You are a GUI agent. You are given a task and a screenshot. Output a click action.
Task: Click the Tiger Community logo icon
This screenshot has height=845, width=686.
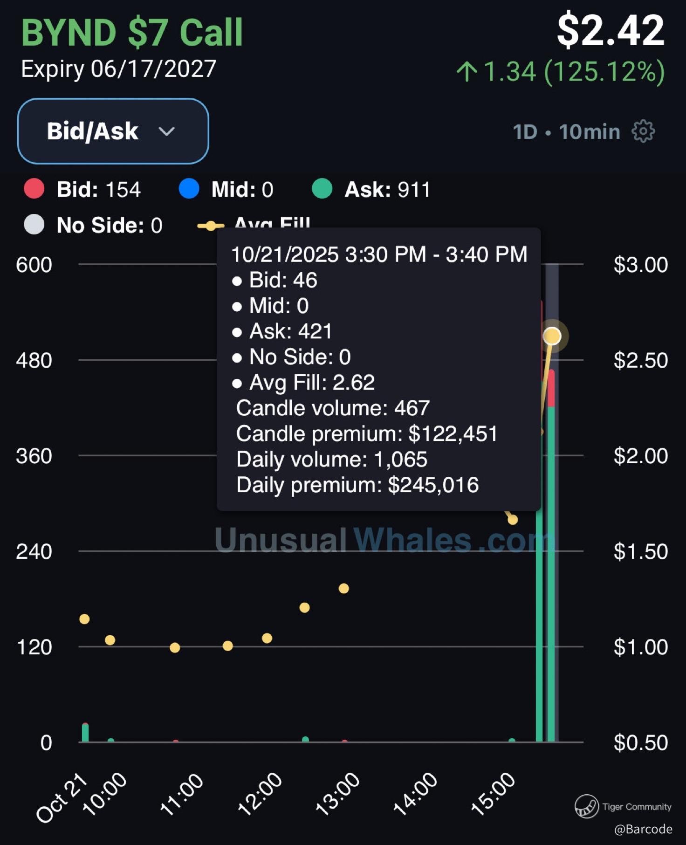click(586, 806)
